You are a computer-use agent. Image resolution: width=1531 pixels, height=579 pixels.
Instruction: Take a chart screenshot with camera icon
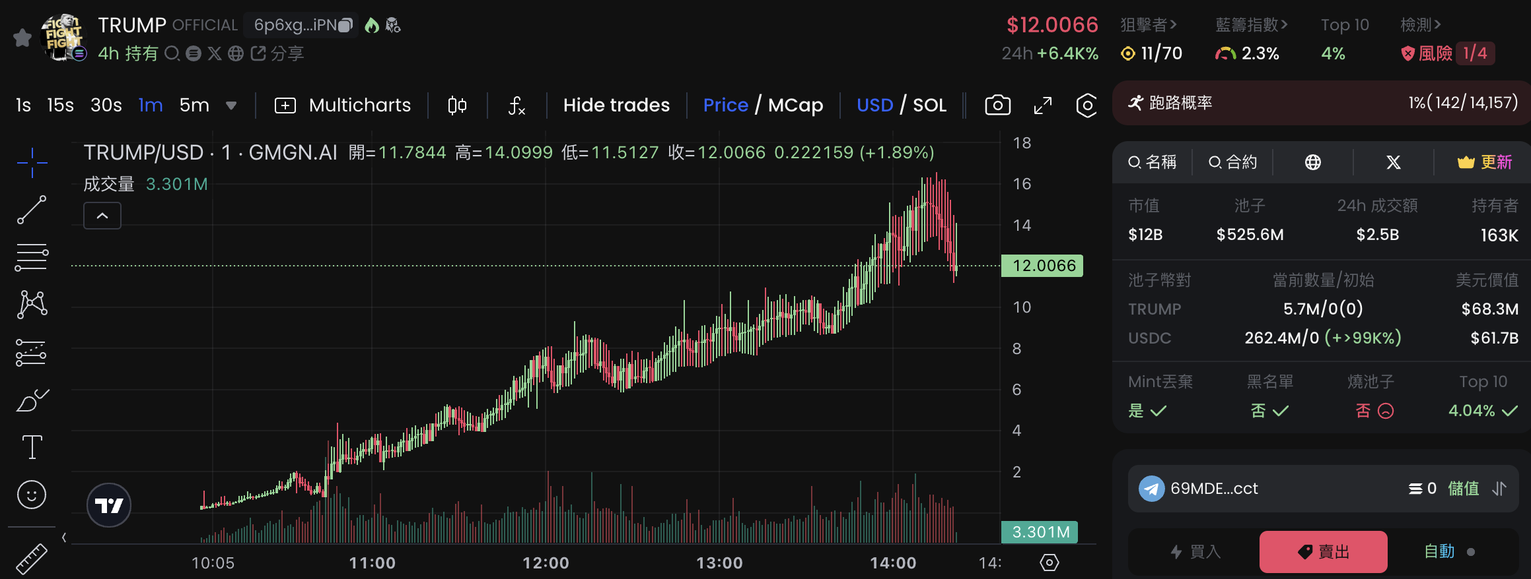click(x=997, y=106)
